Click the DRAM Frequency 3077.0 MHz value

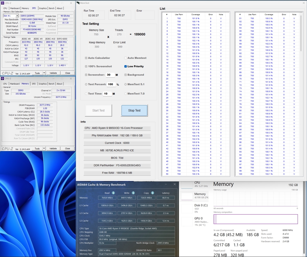(x=45, y=105)
